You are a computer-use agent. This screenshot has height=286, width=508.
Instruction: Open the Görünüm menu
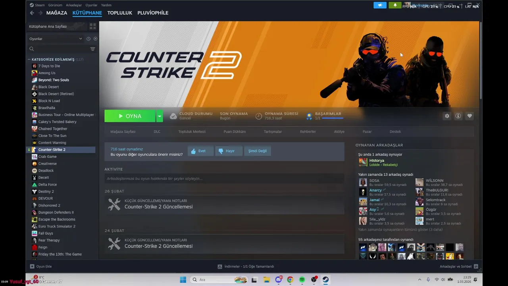(55, 5)
